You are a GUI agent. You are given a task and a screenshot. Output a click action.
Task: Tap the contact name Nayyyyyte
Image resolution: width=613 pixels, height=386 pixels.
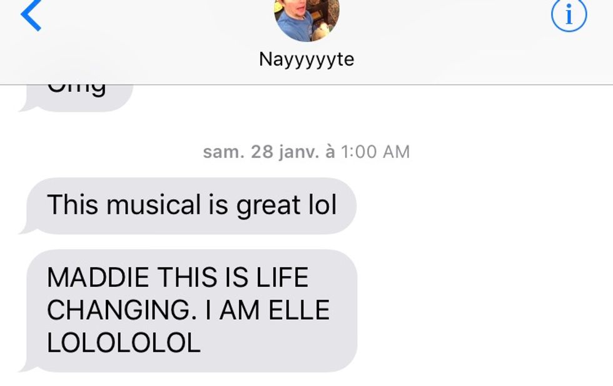click(306, 60)
